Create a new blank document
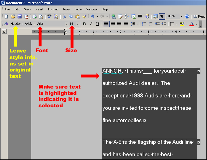The image size is (207, 160). click(6, 17)
